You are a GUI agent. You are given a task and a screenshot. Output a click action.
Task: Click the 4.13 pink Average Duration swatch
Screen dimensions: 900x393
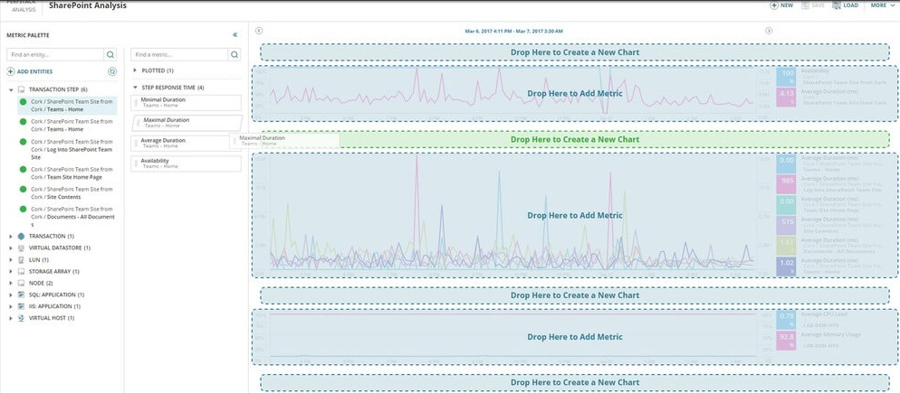click(x=786, y=97)
